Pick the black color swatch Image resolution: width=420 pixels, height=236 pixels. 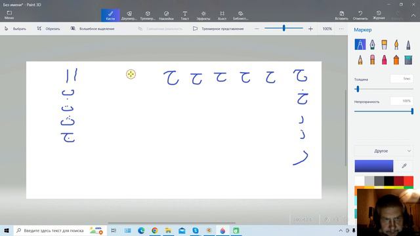(389, 181)
